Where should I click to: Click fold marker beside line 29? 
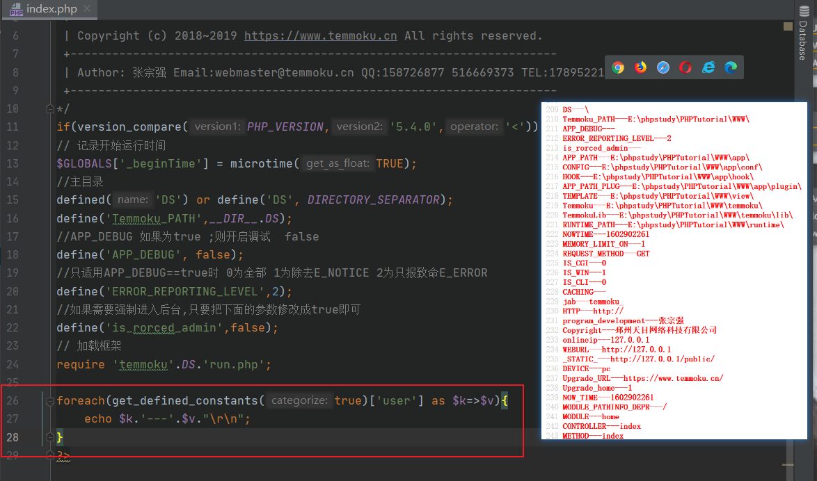pyautogui.click(x=50, y=455)
